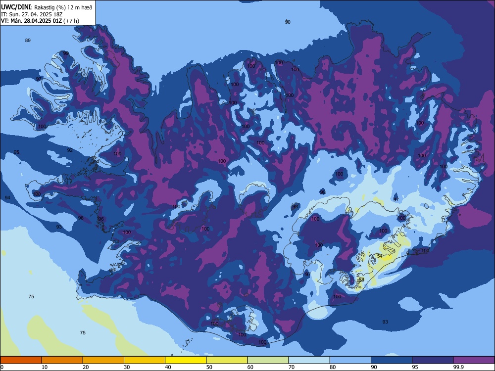The height and width of the screenshot is (371, 495).
Task: Select the 'VT: Mán. 28.04.2025 01Z' line
Action: tap(32, 21)
